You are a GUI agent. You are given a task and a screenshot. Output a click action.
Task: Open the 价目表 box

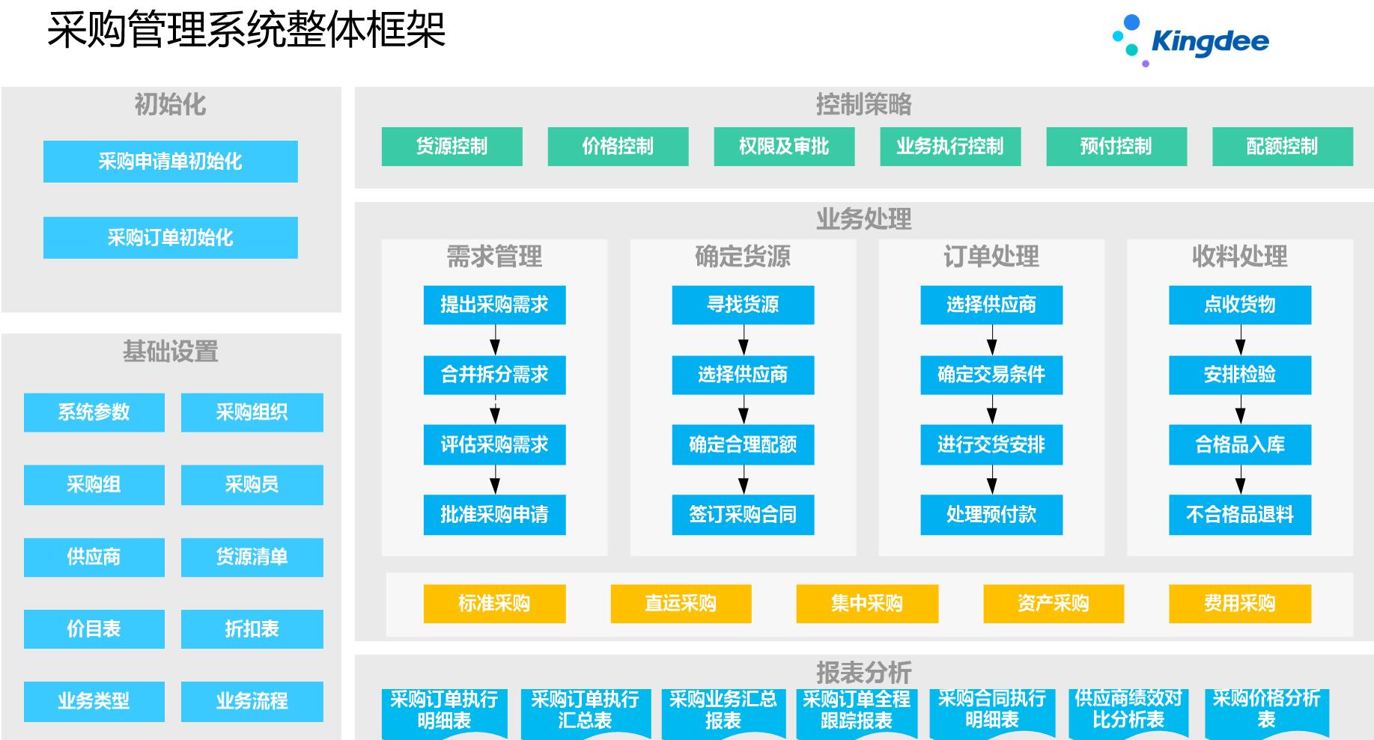[94, 629]
